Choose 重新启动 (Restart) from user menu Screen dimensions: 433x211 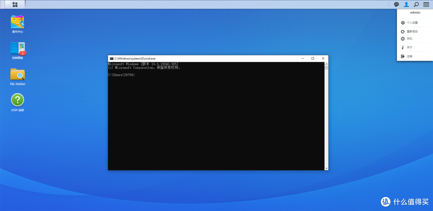pos(412,31)
